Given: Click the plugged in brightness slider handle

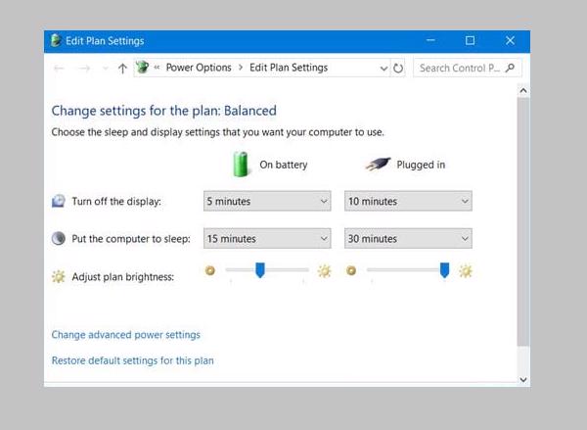Looking at the screenshot, I should pyautogui.click(x=444, y=270).
